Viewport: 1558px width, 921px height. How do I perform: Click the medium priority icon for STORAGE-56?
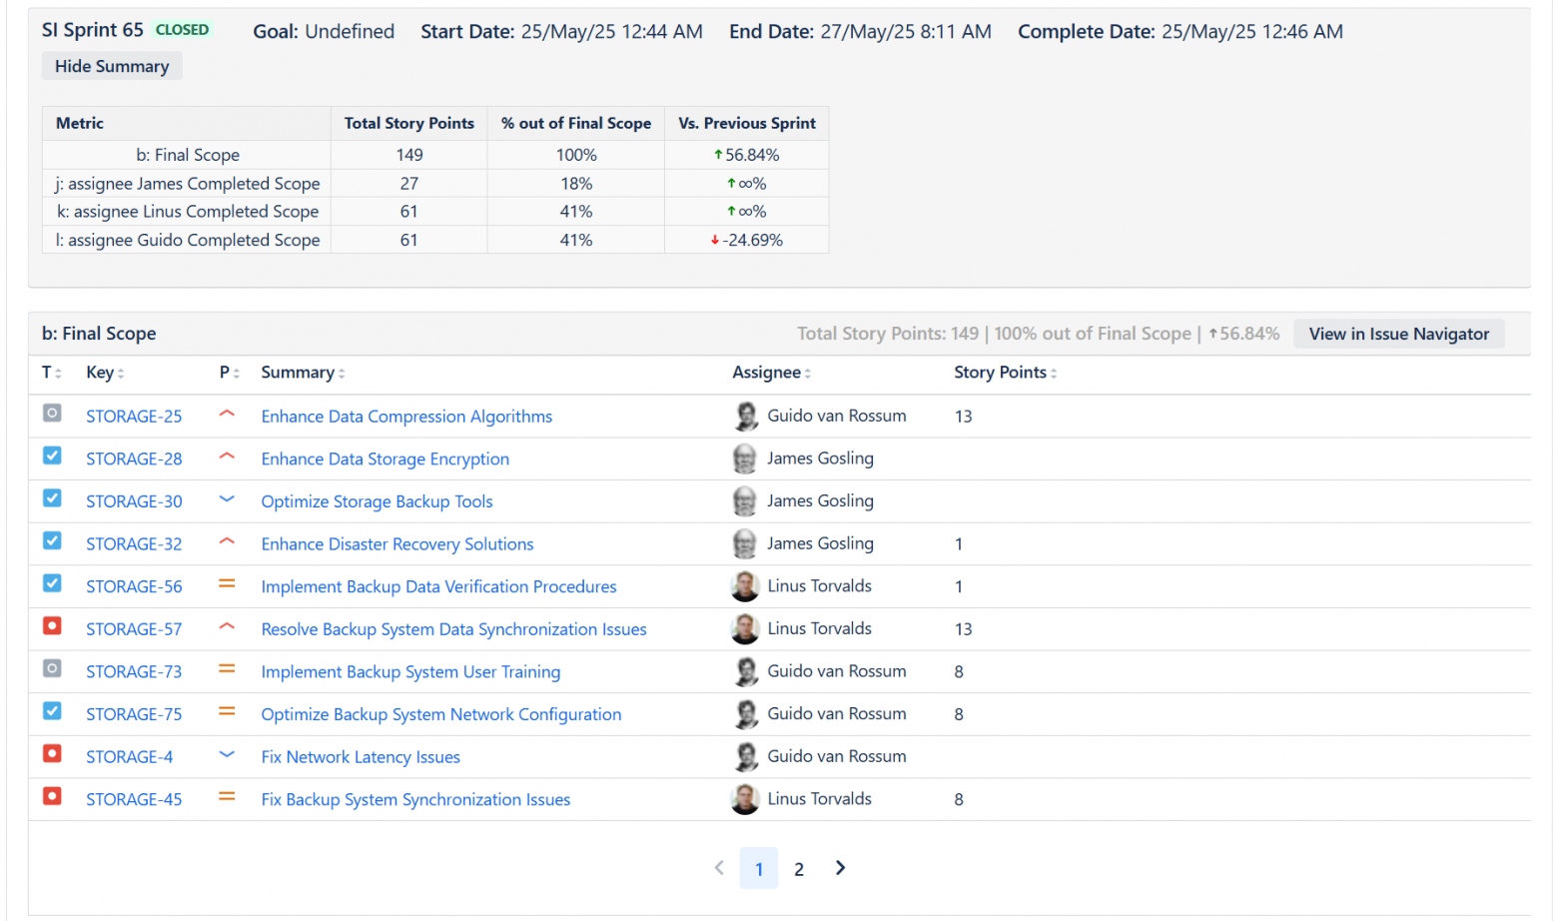pos(227,584)
